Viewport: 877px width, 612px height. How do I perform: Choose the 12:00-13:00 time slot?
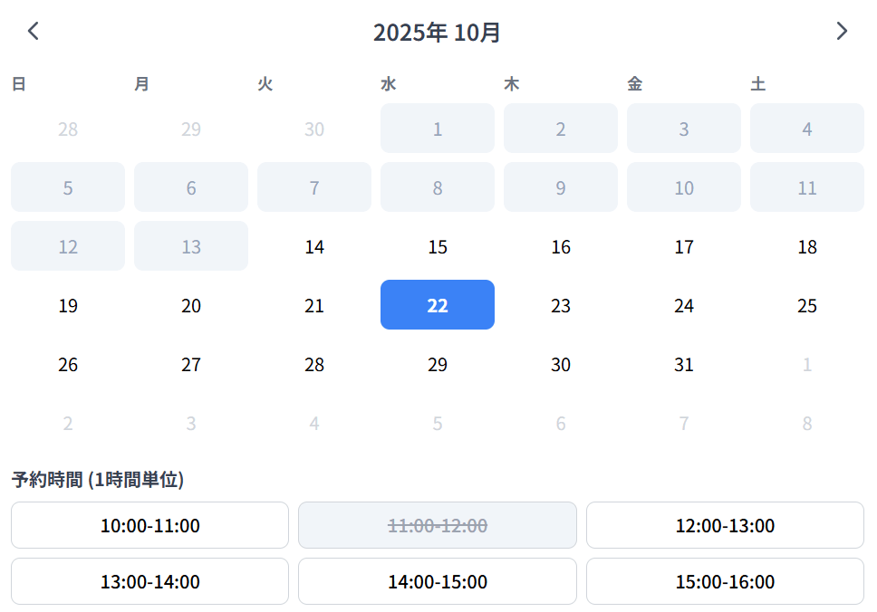click(x=725, y=525)
